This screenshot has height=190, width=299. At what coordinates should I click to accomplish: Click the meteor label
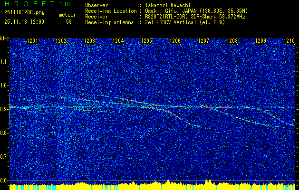[x=68, y=15]
